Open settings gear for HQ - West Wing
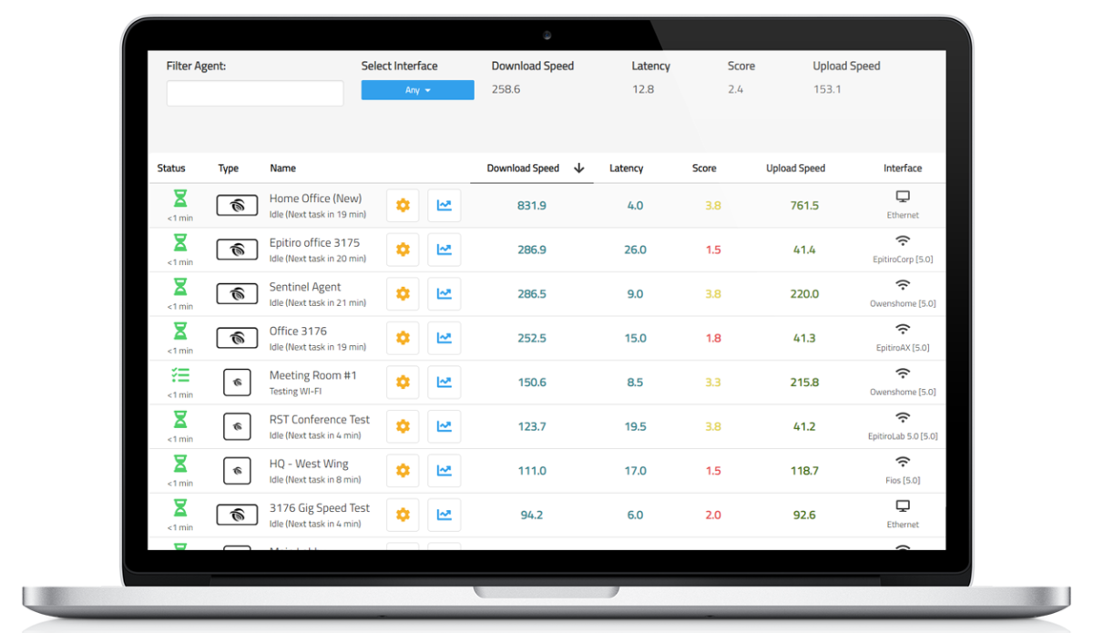 point(402,470)
